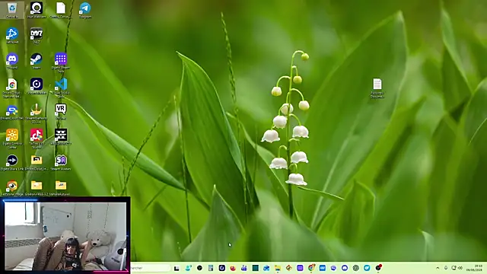The image size is (487, 274).
Task: Open the text document on the right of the desktop
Action: pos(377,88)
